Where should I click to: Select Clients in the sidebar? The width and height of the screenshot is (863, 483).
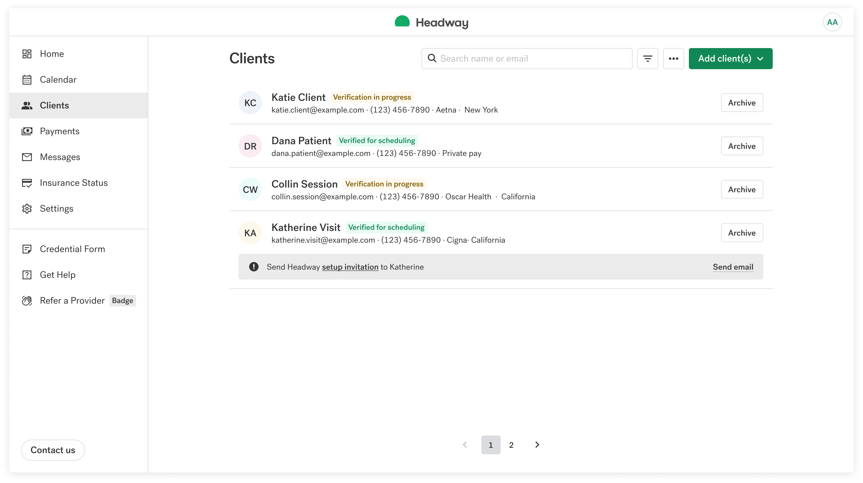click(x=54, y=105)
